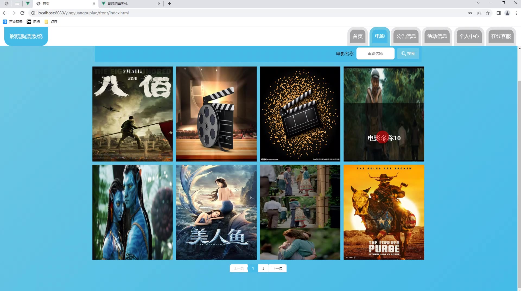Switch to the 影院购票系统 browser tab
Viewport: 521px width, 291px height.
point(131,4)
